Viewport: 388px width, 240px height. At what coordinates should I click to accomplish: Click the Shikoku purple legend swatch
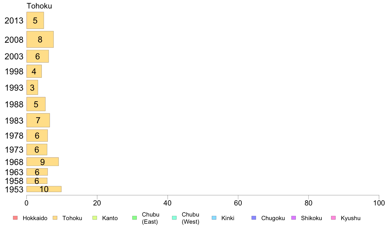(x=294, y=218)
